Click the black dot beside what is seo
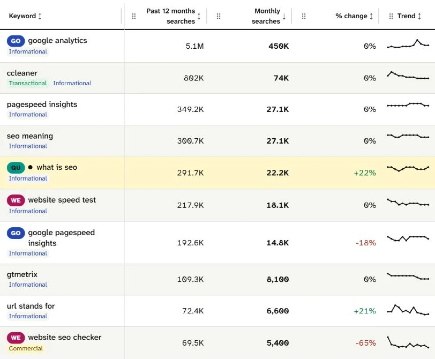This screenshot has width=435, height=359. (31, 167)
